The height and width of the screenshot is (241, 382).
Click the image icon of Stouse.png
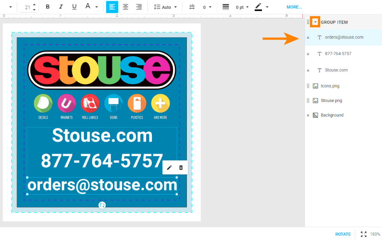click(x=315, y=100)
